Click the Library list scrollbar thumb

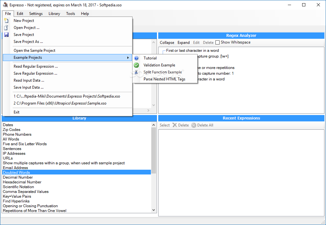154,150
